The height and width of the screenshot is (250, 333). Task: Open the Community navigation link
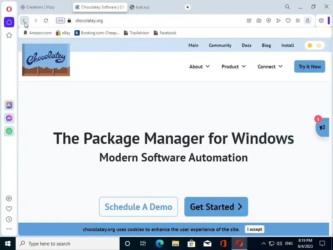(220, 45)
